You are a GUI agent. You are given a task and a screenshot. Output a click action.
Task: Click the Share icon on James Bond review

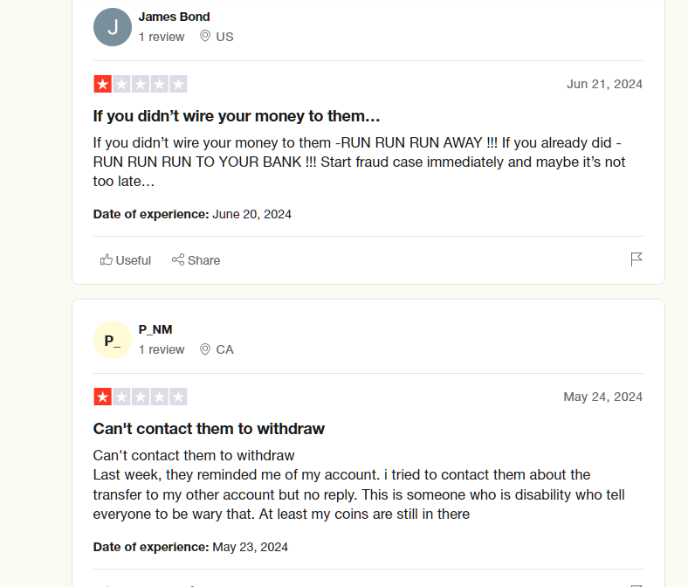click(178, 259)
